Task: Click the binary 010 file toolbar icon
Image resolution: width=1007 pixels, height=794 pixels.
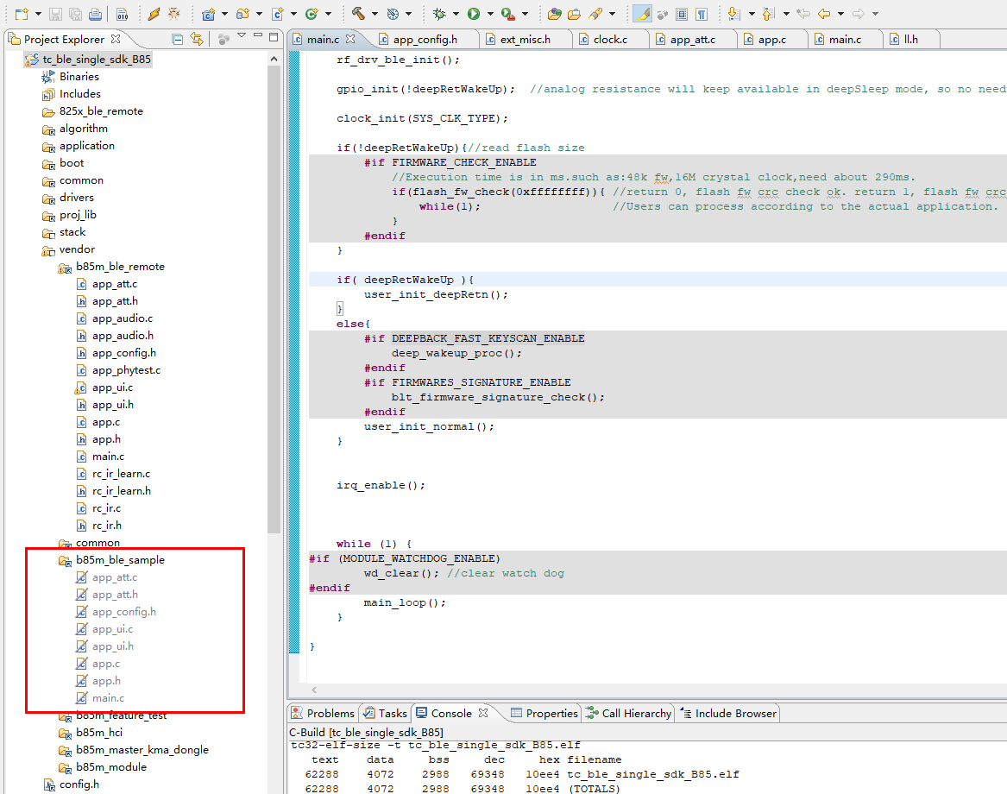Action: click(122, 14)
